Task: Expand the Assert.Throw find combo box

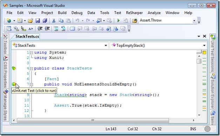Action: (x=194, y=21)
